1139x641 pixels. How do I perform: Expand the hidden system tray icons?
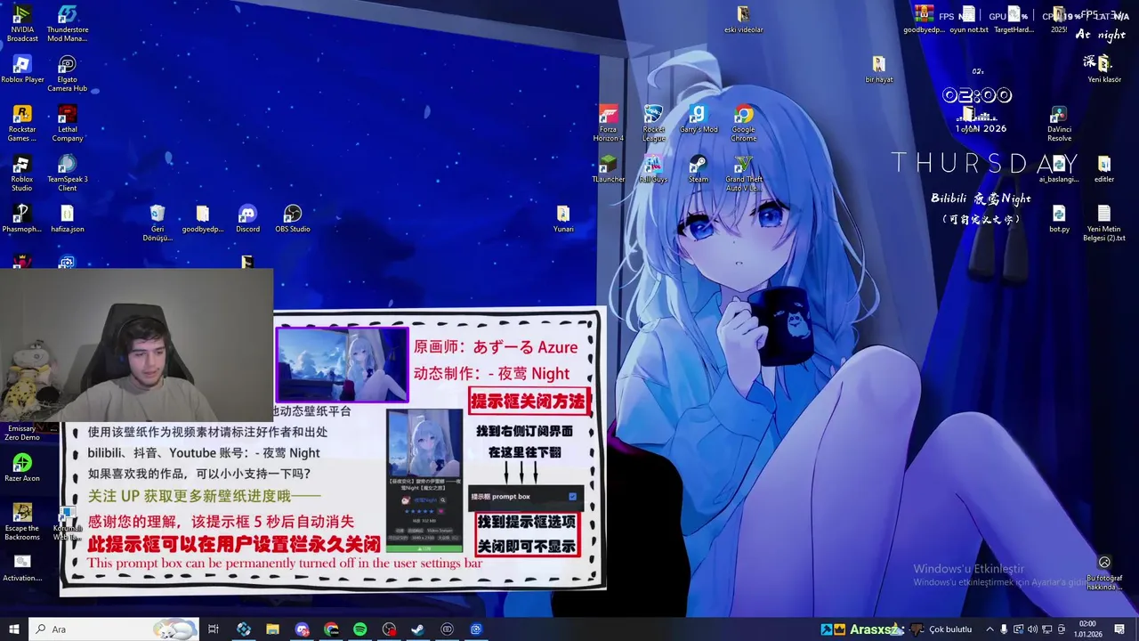click(x=990, y=629)
